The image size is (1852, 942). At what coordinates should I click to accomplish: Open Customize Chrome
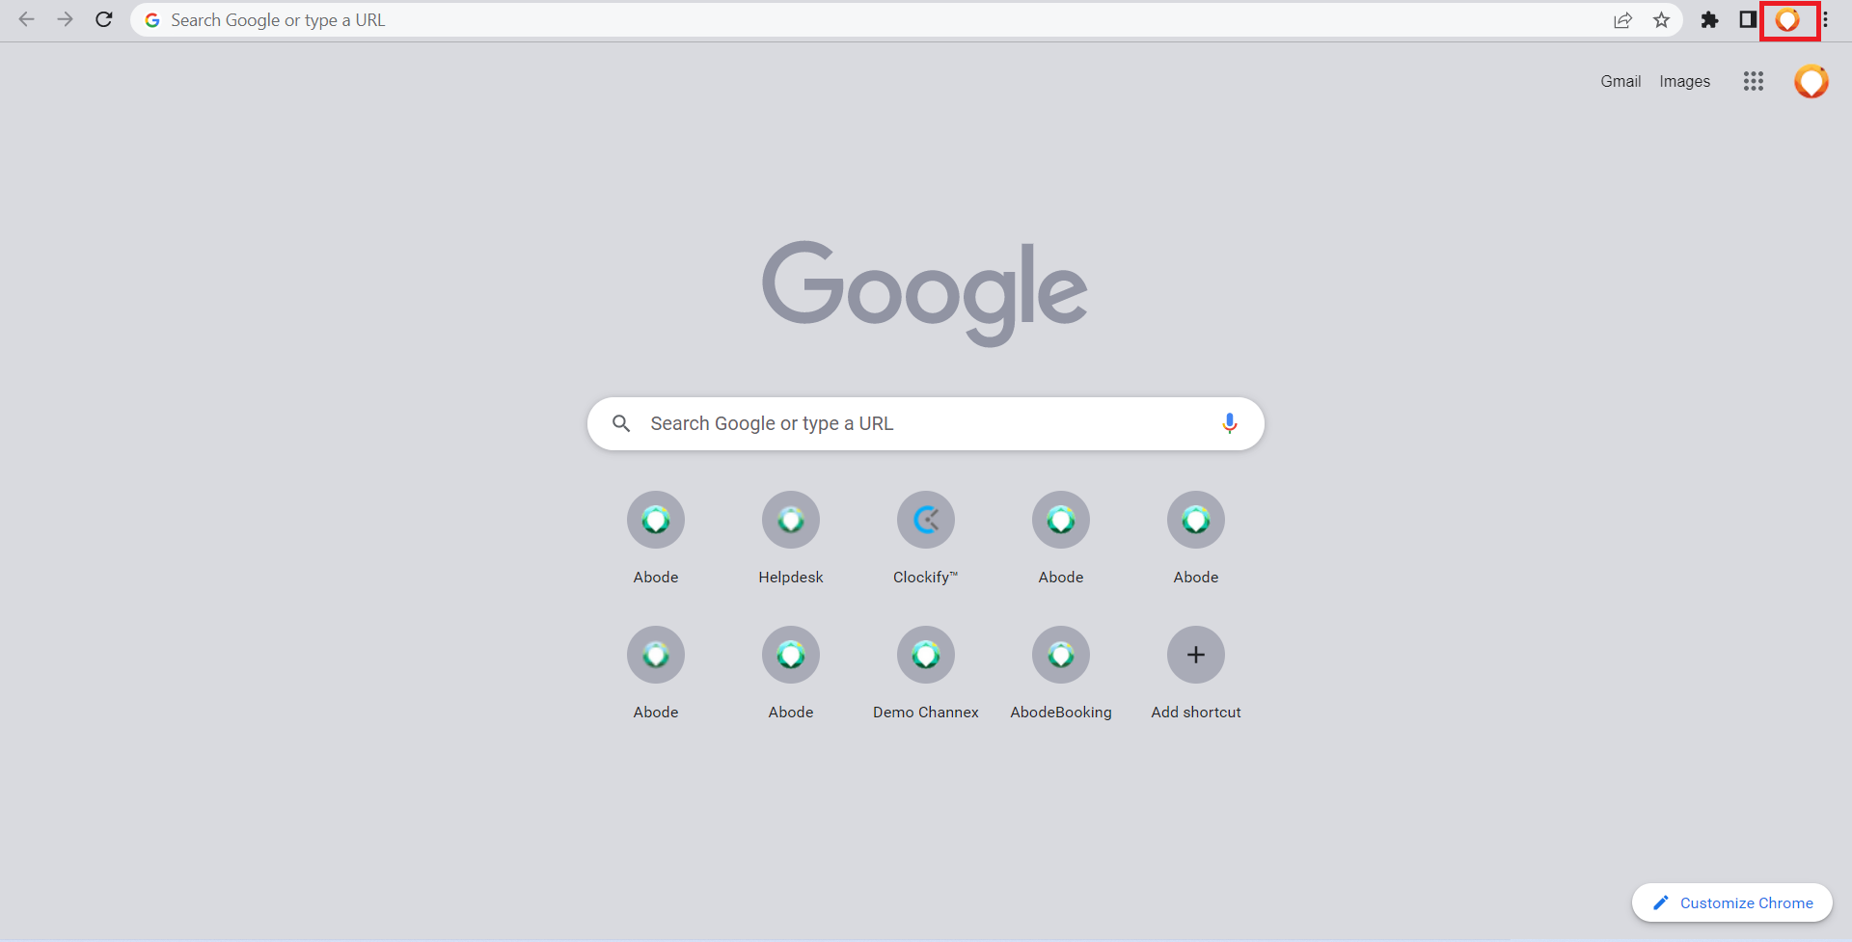[1732, 902]
